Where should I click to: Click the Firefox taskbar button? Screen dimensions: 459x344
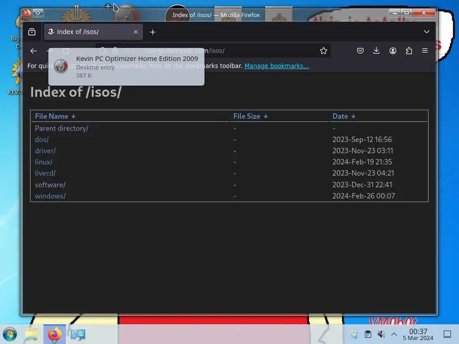point(54,334)
